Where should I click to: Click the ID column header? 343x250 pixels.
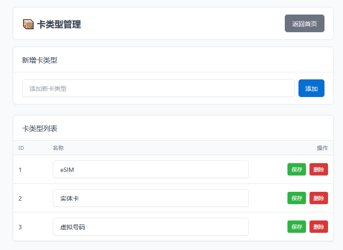(21, 148)
